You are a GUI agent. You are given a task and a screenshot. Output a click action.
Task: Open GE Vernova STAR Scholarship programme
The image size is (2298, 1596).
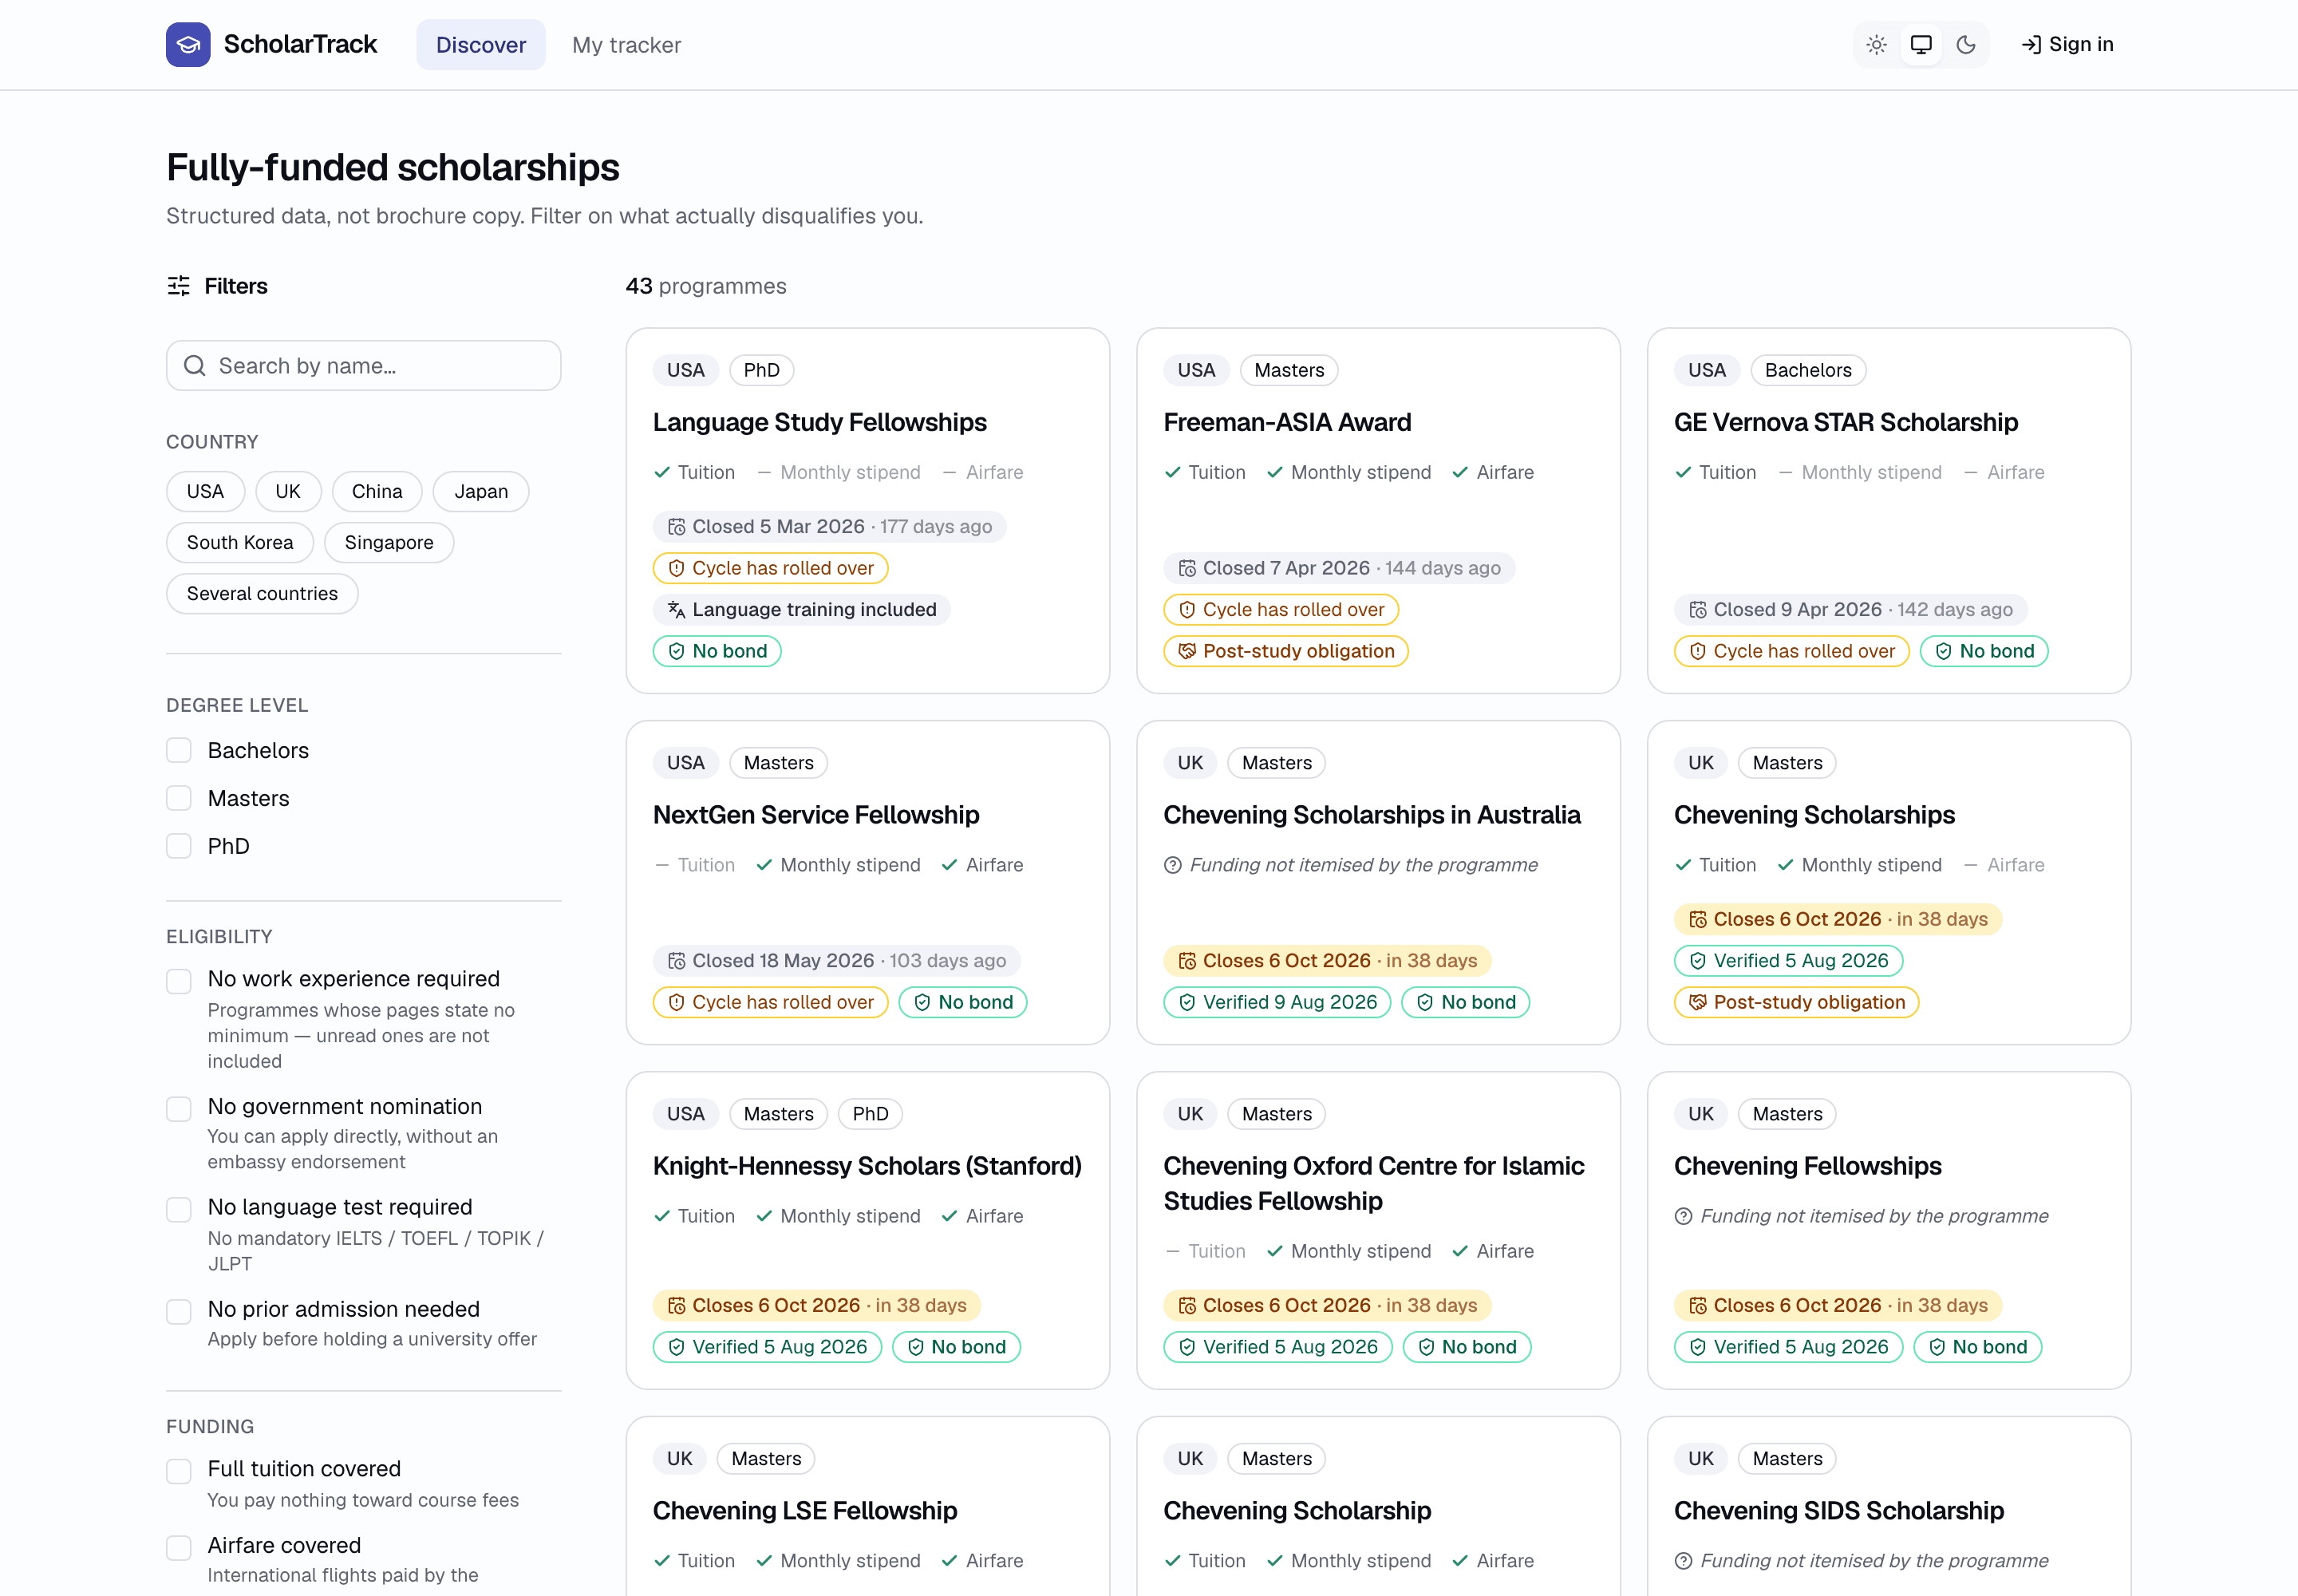pos(1846,422)
